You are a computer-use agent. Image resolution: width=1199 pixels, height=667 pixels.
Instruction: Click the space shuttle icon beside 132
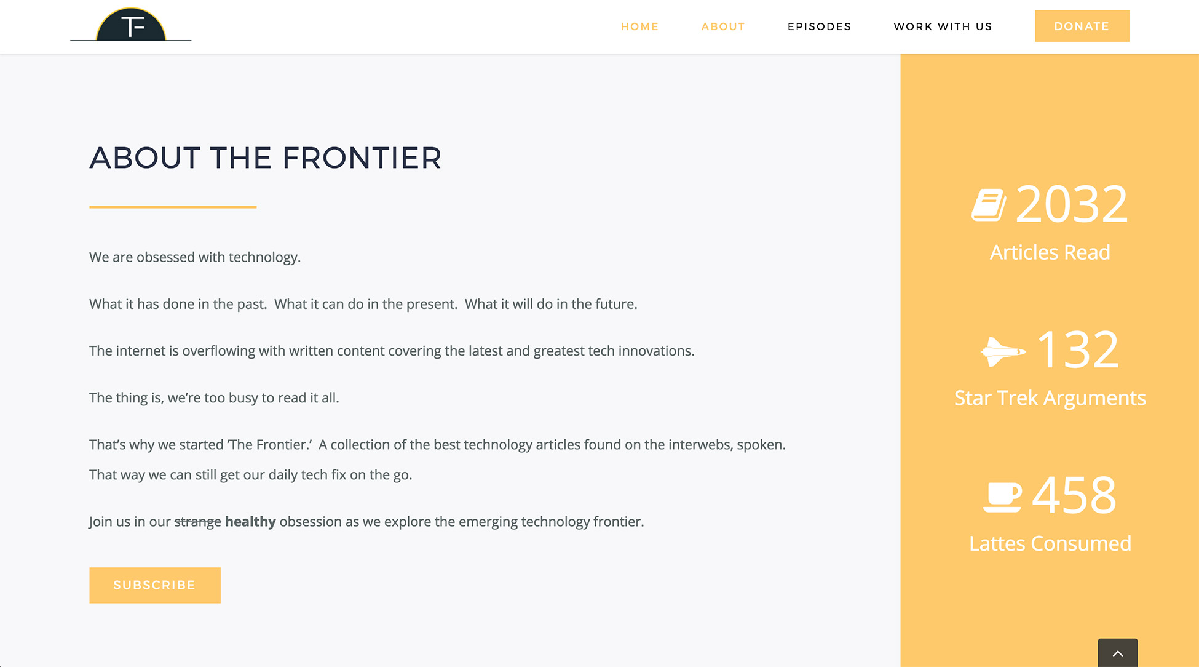coord(1003,351)
